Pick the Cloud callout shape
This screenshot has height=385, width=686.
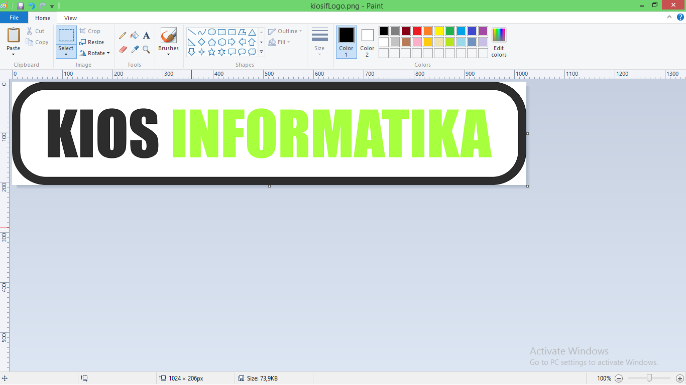tap(252, 52)
